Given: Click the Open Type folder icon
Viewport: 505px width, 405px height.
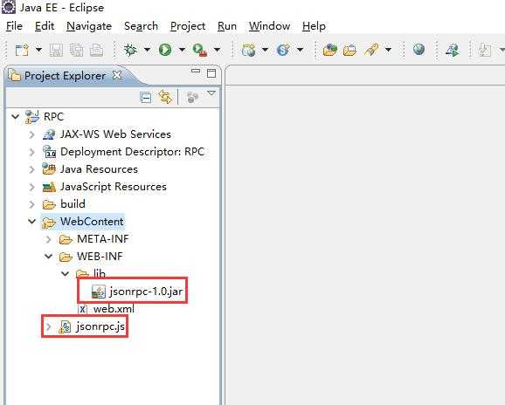Looking at the screenshot, I should (x=330, y=50).
